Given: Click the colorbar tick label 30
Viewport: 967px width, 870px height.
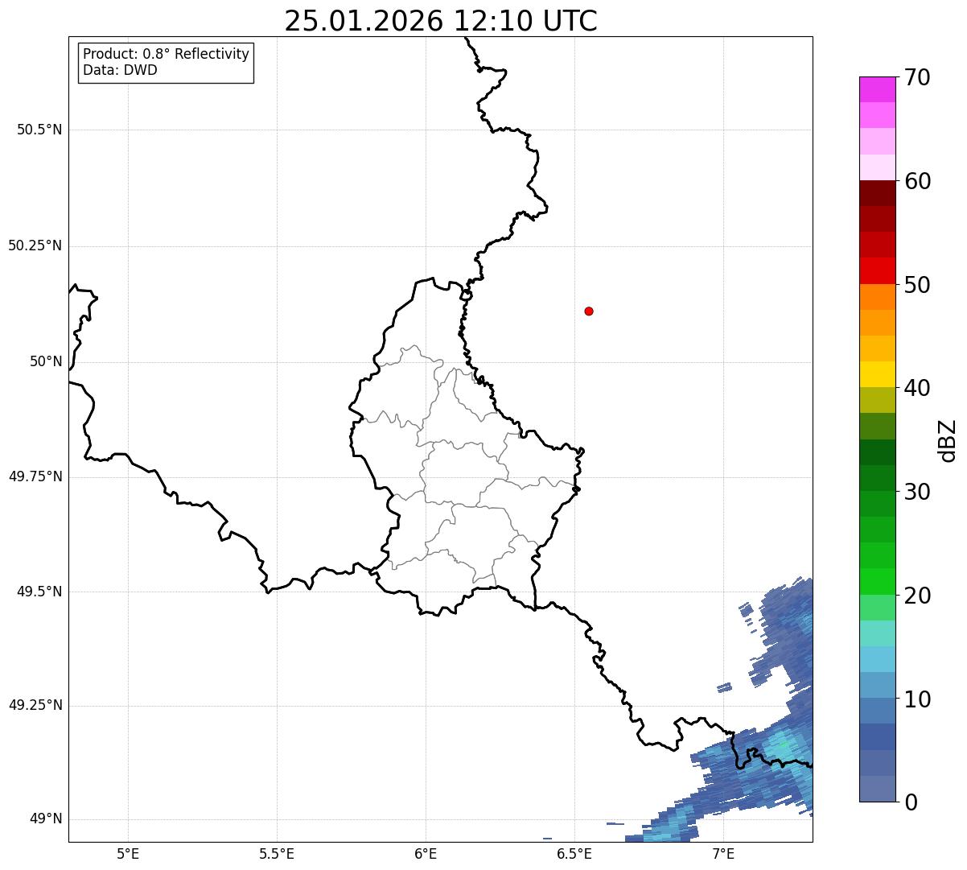Looking at the screenshot, I should [917, 492].
